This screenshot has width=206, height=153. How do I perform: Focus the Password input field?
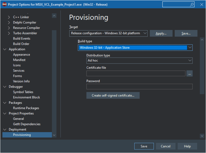(139, 87)
